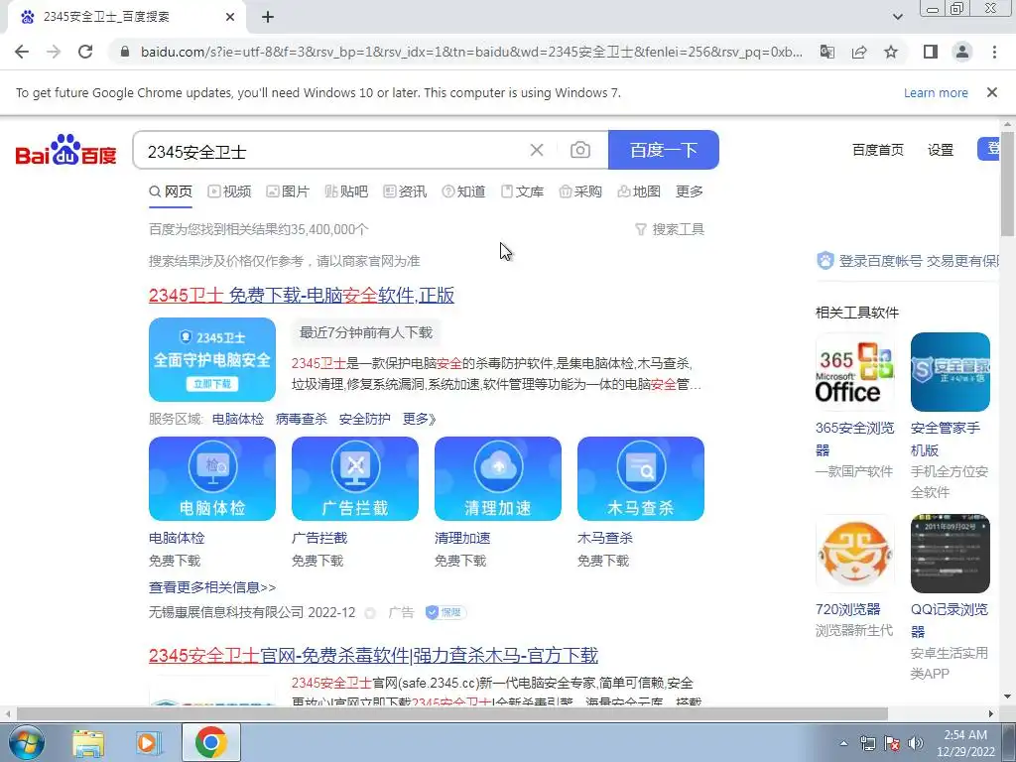
Task: Open File Explorer from taskbar
Action: 88,742
